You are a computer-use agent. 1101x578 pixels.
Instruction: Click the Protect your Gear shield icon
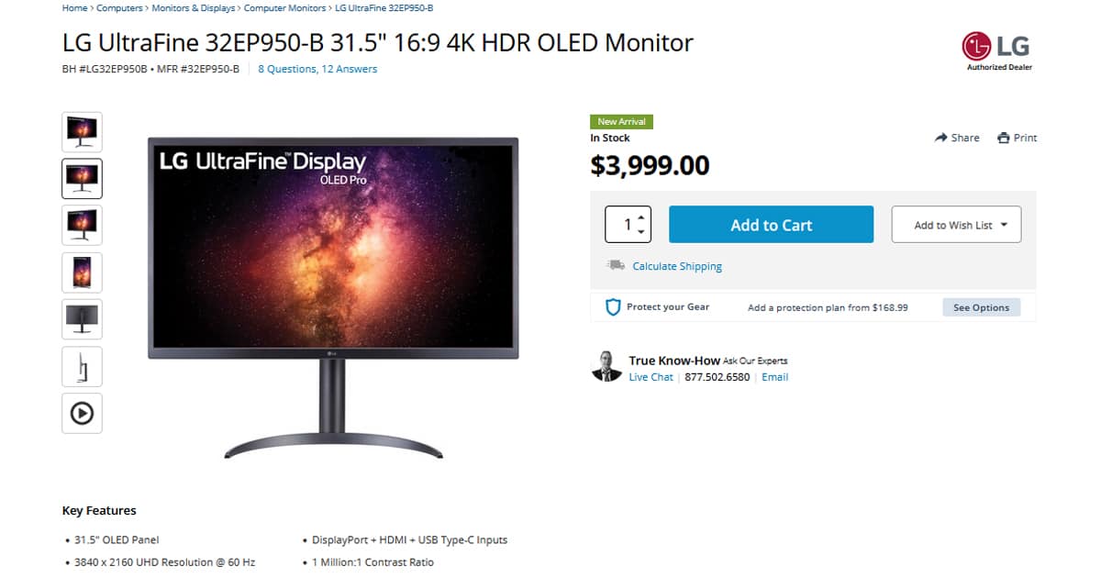pos(613,307)
